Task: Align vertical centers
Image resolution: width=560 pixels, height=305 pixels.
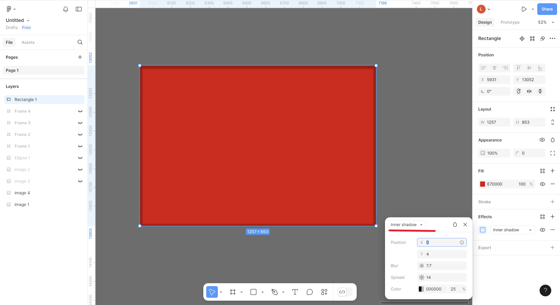Action: click(x=529, y=68)
